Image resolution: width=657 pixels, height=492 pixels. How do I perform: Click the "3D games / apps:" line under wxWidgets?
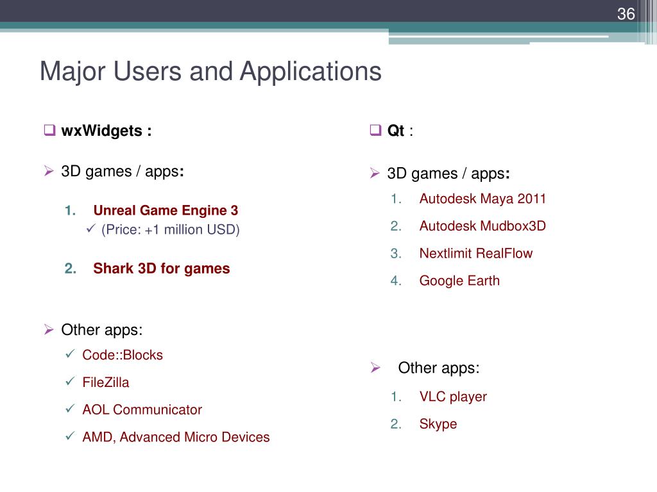(123, 172)
